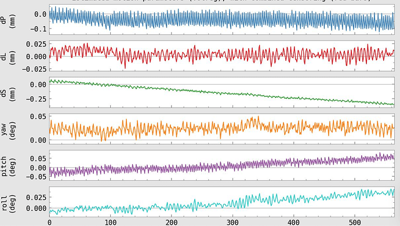The height and width of the screenshot is (226, 400).
Task: Select the 0.025 tick in roll panel
Action: [x=36, y=197]
